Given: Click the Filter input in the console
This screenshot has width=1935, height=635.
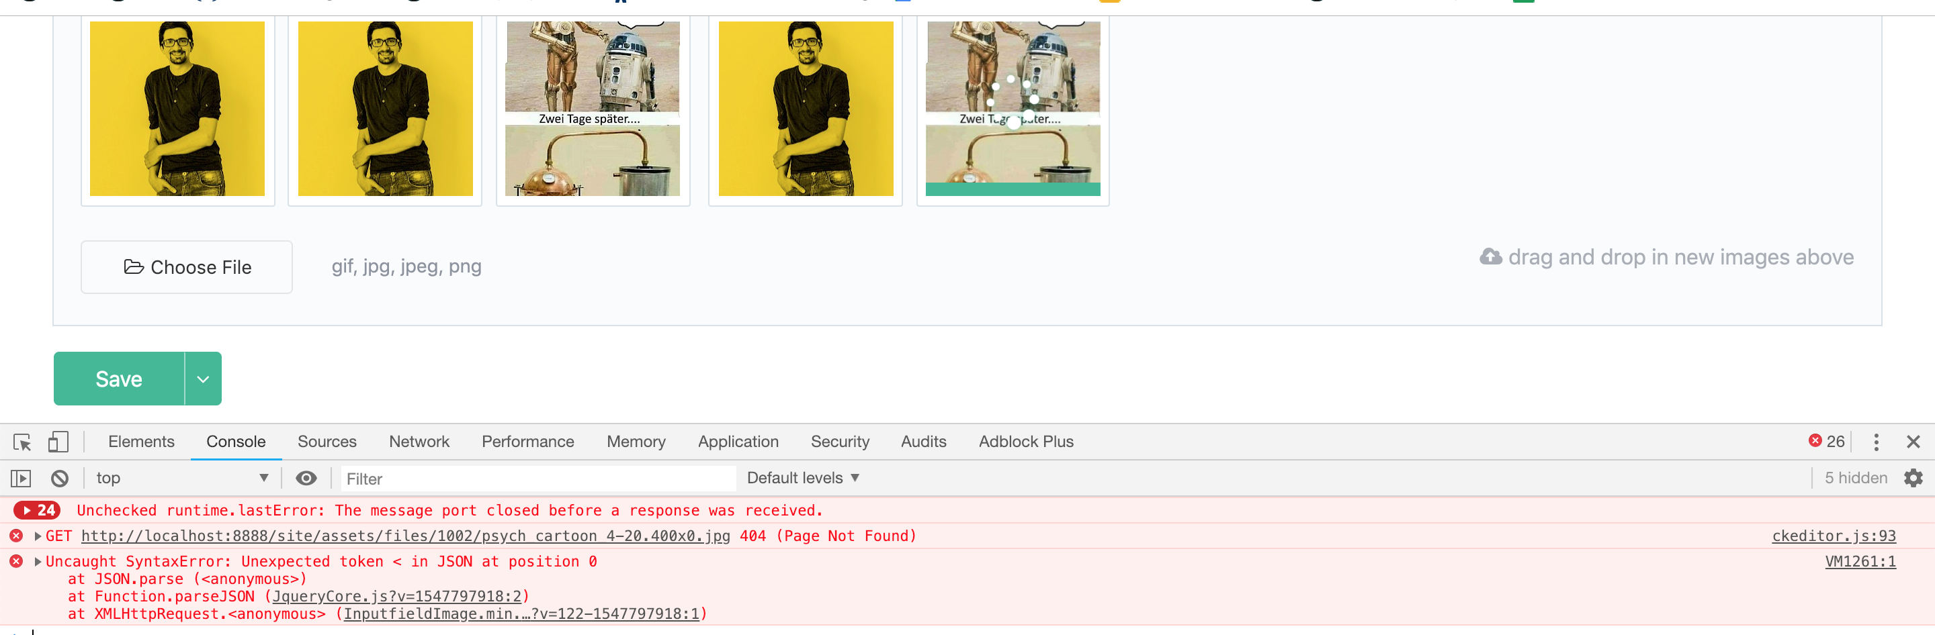Looking at the screenshot, I should coord(537,477).
